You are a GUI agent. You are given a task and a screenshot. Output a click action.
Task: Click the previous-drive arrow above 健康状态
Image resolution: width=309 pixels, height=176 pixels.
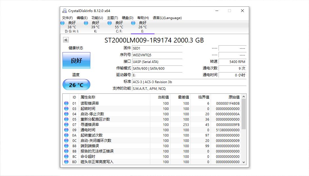click(x=65, y=40)
